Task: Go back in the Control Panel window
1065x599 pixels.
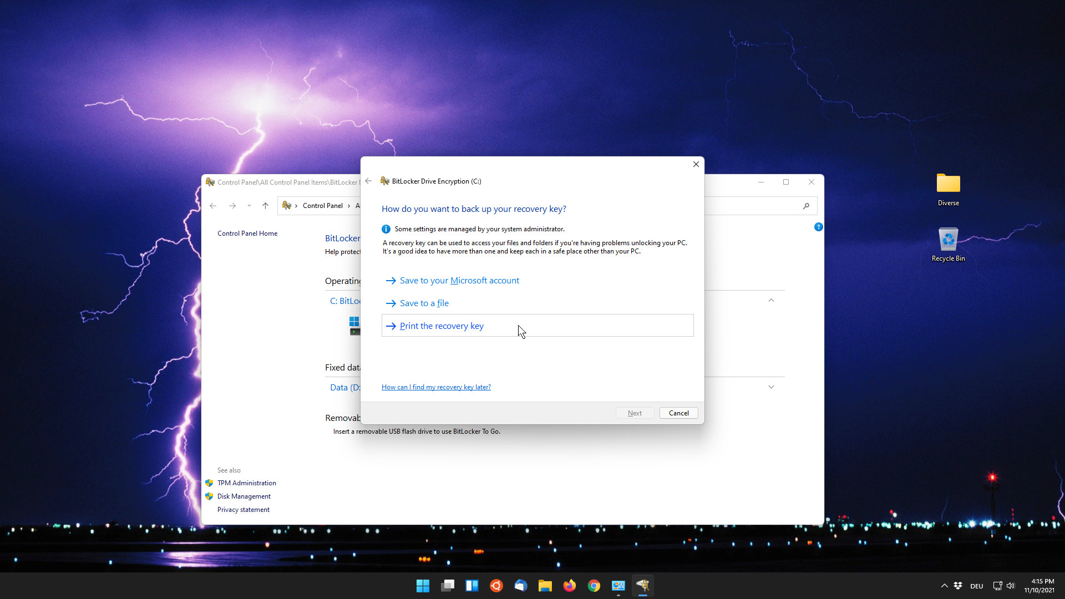Action: (x=213, y=206)
